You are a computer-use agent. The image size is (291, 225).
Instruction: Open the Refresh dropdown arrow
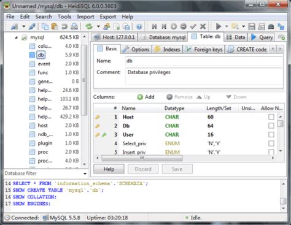[98, 26]
